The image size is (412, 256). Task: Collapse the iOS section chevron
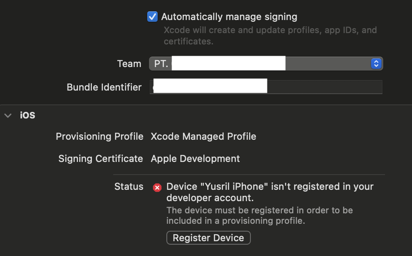point(7,115)
